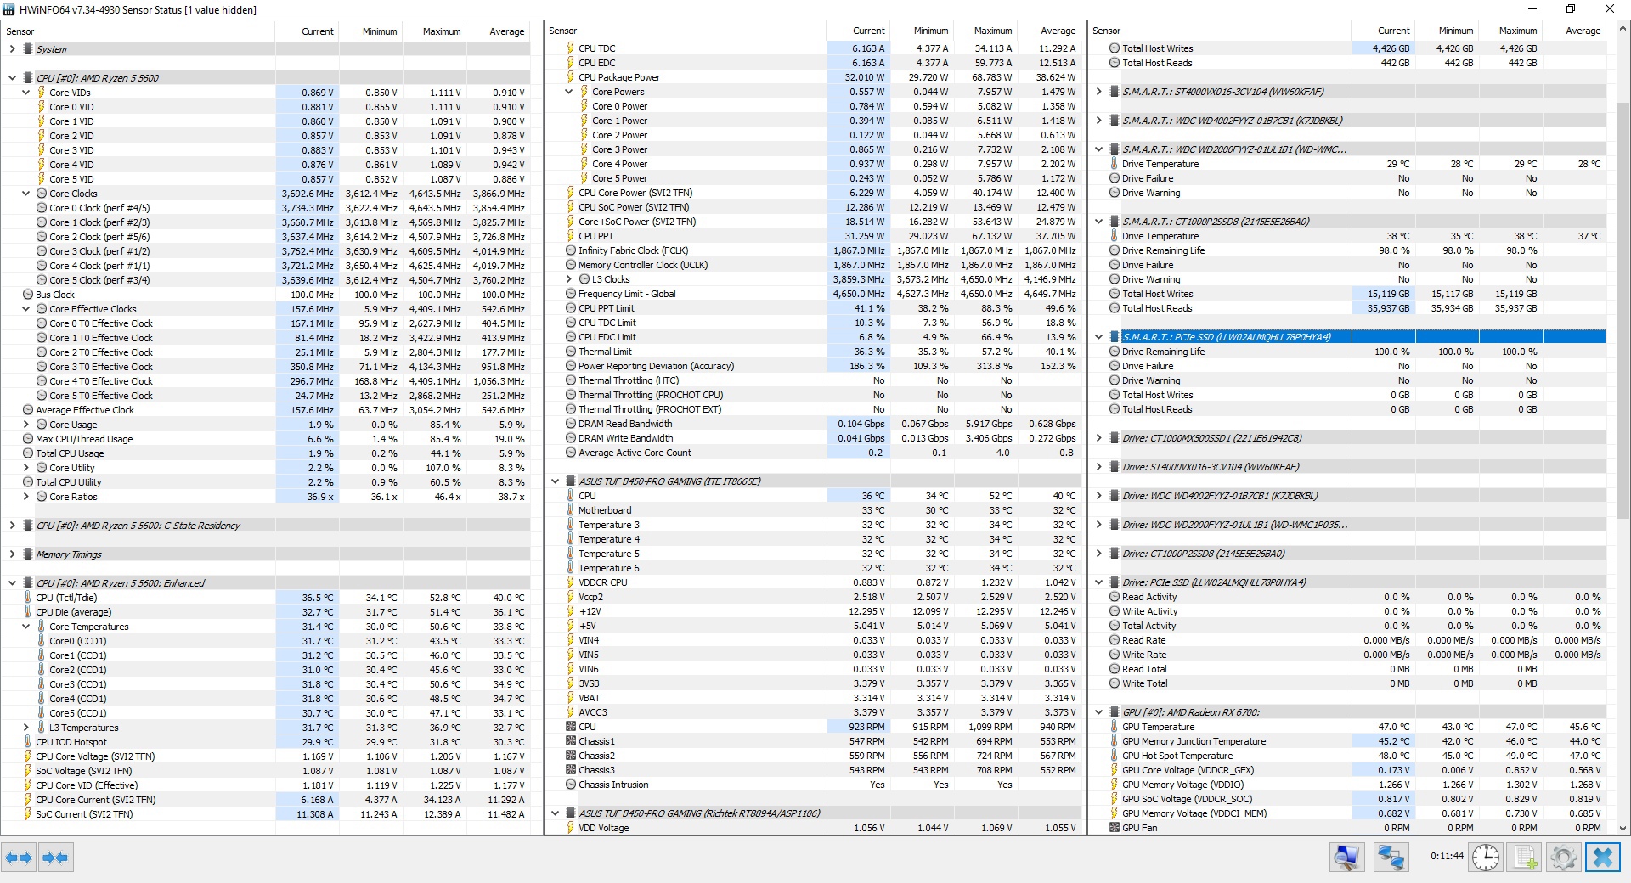The height and width of the screenshot is (883, 1631).
Task: Close sensors with the blue X button
Action: click(1603, 858)
